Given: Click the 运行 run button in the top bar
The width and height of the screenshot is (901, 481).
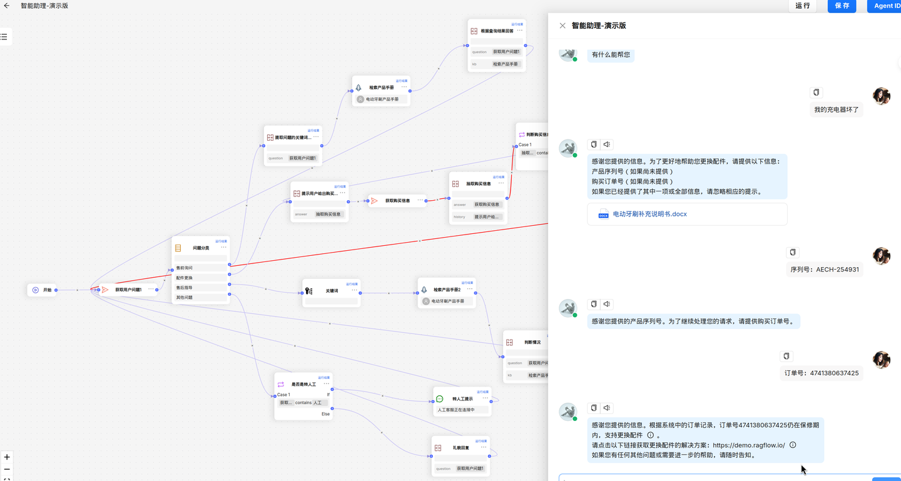Looking at the screenshot, I should point(803,6).
